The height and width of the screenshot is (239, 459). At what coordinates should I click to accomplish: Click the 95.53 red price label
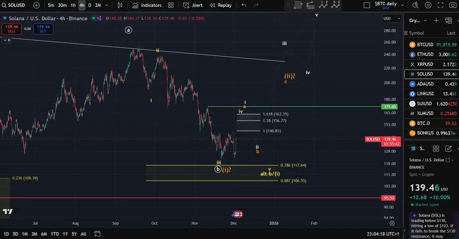(x=389, y=198)
